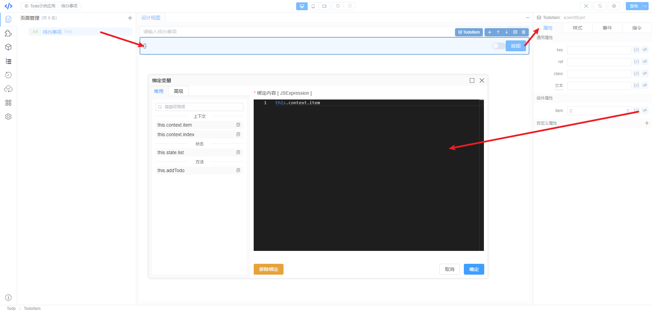Viewport: 652px width, 312px height.
Task: Bind variable to ref property
Action: point(636,62)
